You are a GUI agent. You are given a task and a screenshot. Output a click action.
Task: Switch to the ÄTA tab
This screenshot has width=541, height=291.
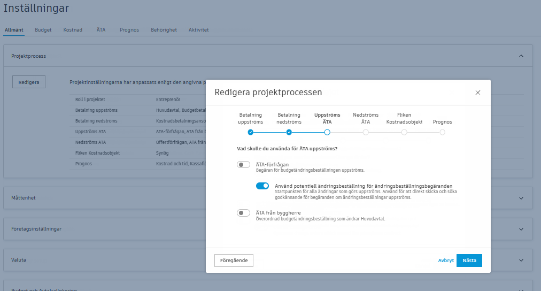(x=101, y=29)
